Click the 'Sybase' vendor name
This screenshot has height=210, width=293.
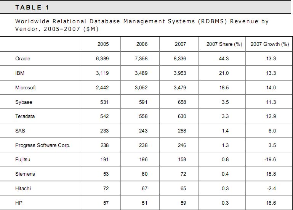tap(24, 102)
